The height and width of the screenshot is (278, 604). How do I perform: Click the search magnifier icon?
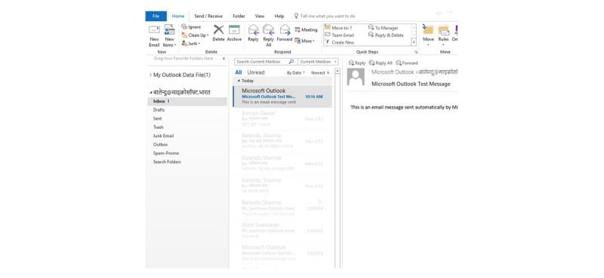tap(291, 62)
